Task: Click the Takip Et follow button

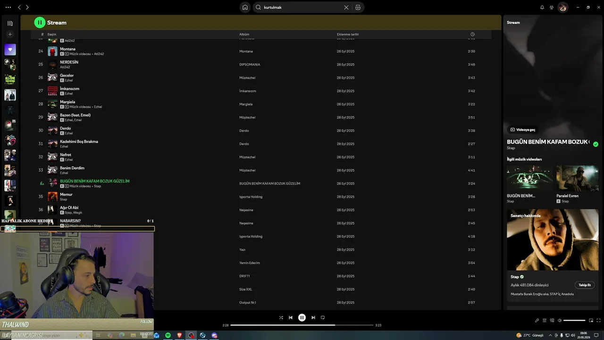Action: click(585, 285)
